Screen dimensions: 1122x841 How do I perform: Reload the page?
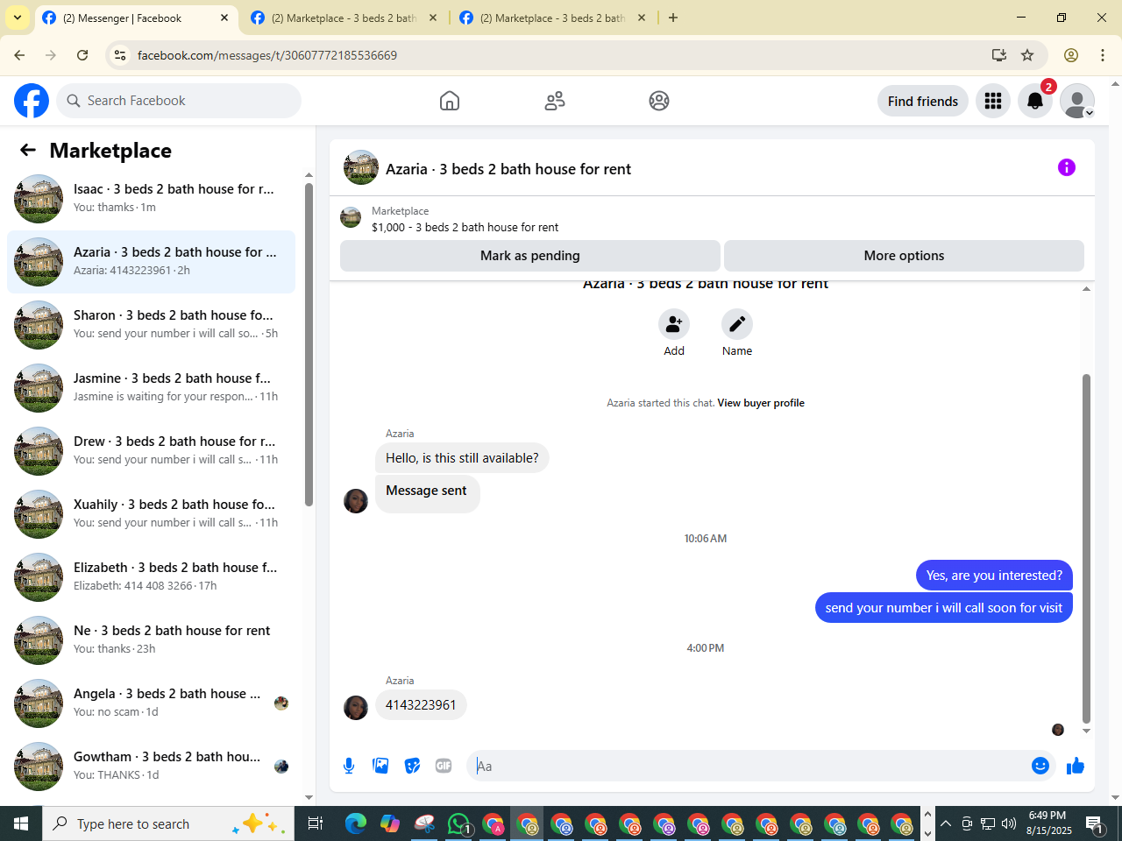tap(82, 55)
